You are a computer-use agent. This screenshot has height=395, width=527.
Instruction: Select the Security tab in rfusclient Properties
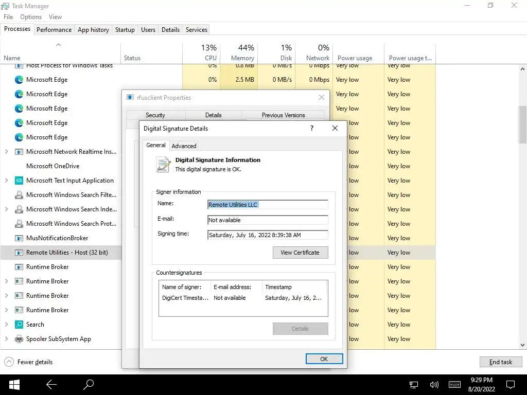point(155,115)
